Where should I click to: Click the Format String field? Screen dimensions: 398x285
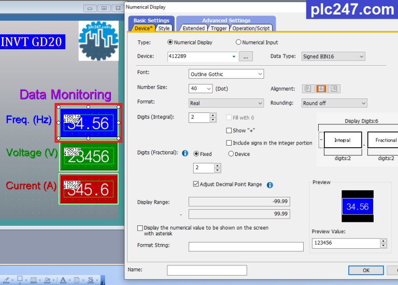tap(246, 247)
